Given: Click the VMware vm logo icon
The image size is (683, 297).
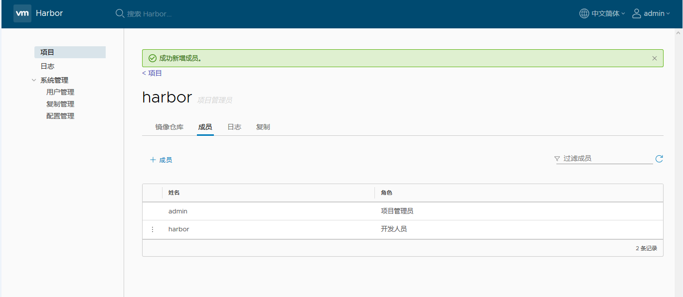Looking at the screenshot, I should click(22, 13).
